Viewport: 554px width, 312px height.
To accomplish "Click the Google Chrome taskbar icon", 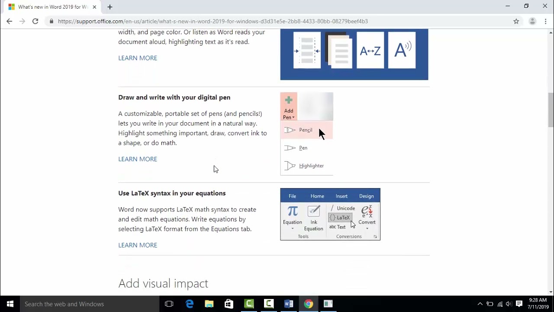I will [309, 304].
